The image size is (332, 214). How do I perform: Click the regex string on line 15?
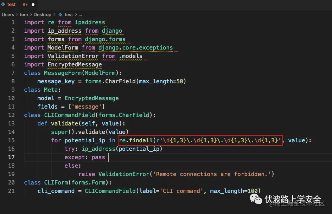218,141
